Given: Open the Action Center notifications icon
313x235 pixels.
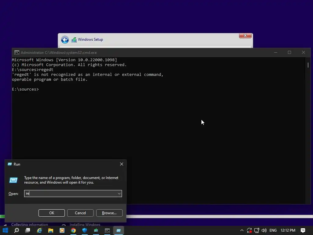Looking at the screenshot, I should click(303, 230).
